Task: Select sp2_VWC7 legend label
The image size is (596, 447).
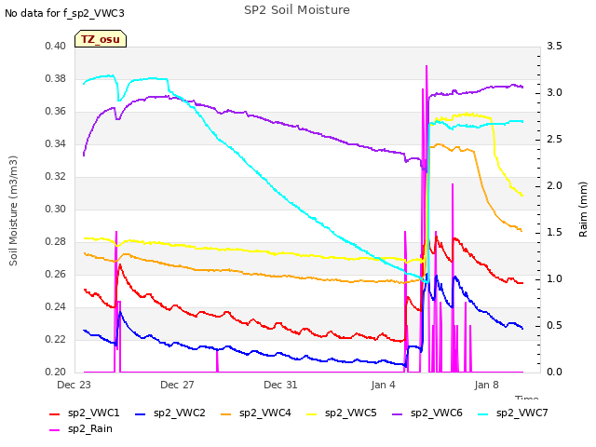Action: (x=521, y=413)
